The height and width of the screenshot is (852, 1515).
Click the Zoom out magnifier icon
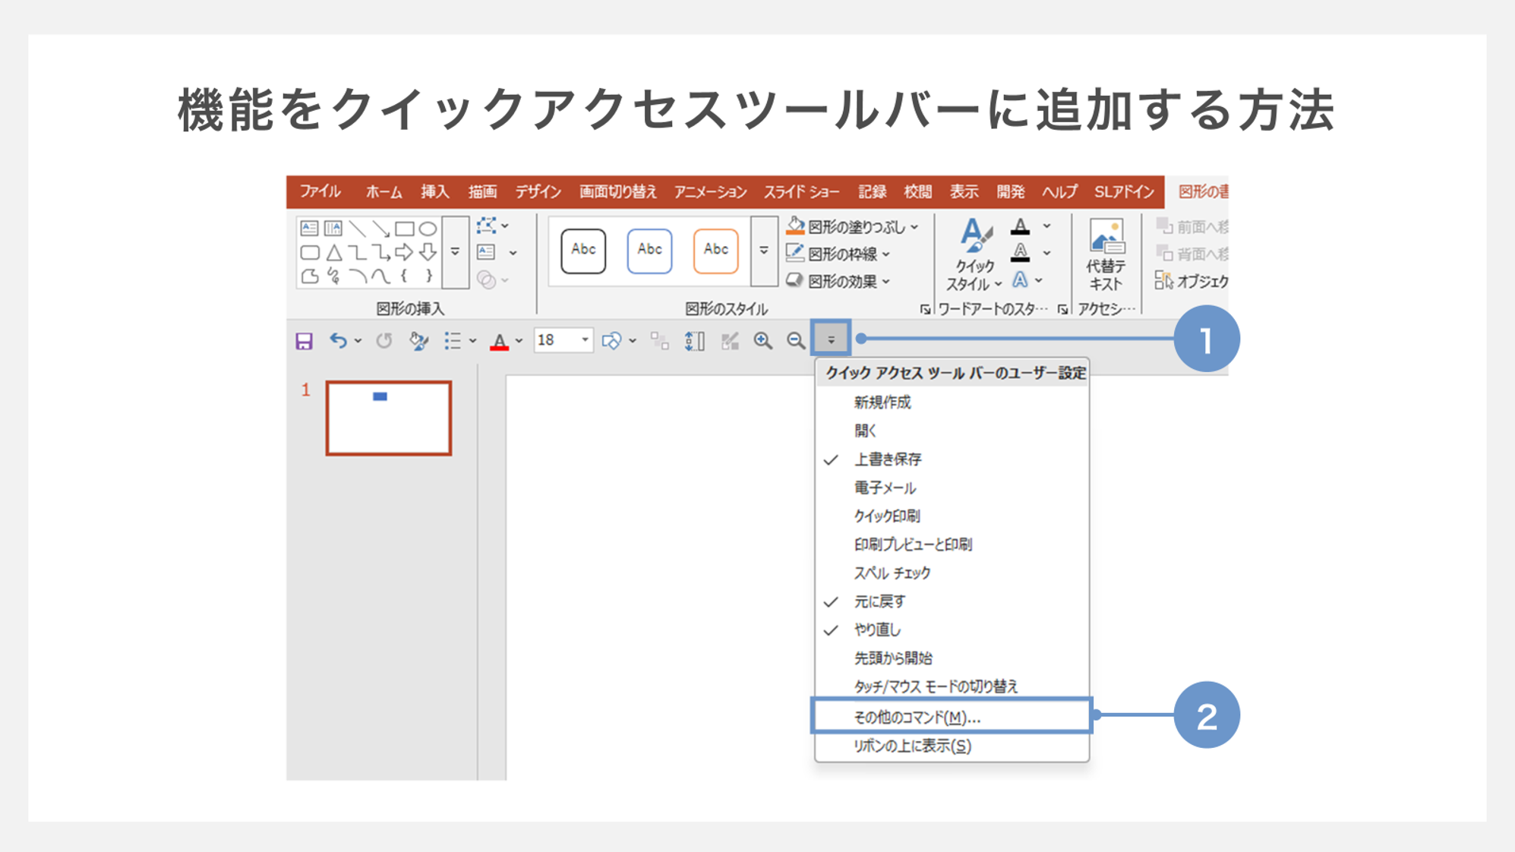796,341
